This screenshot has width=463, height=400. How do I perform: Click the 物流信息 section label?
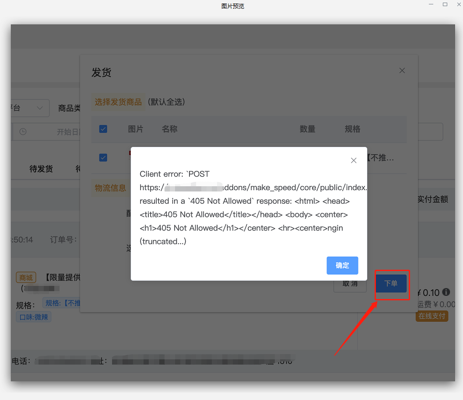[x=110, y=188]
